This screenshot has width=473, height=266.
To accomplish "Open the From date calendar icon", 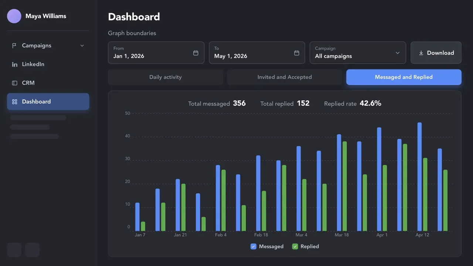I will pos(195,53).
